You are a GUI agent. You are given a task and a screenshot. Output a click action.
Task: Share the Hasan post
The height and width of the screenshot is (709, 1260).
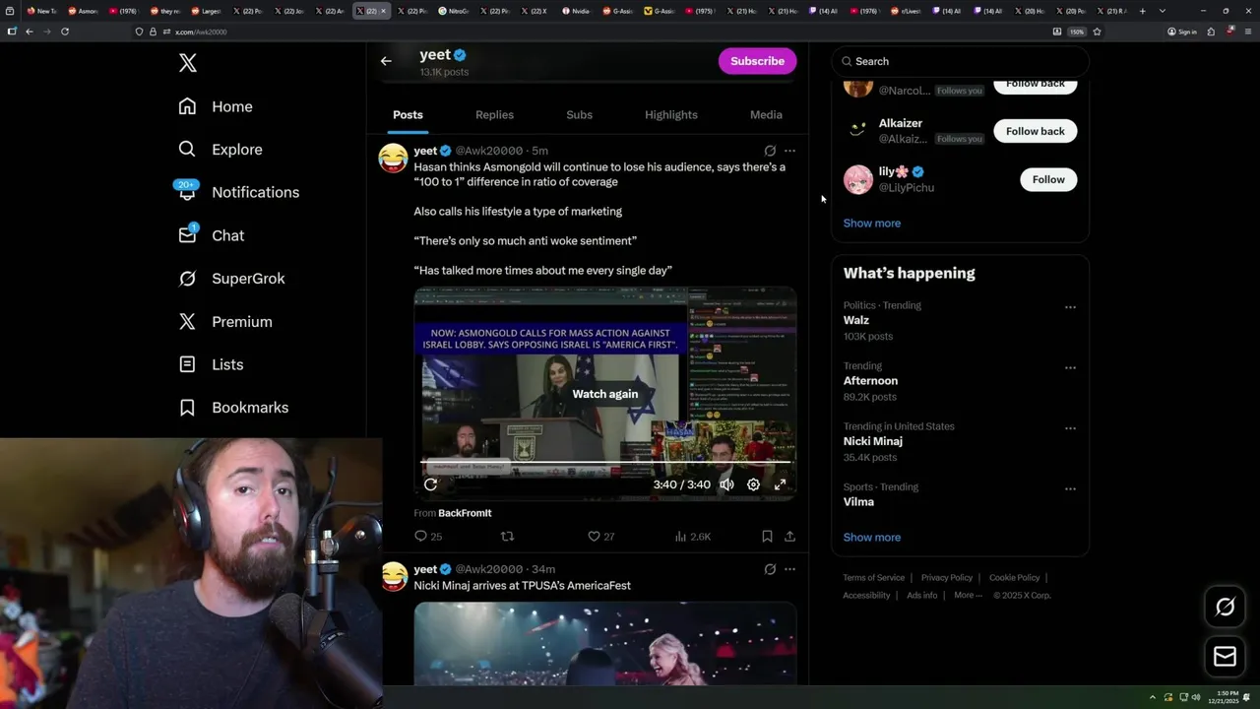(x=789, y=537)
